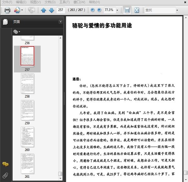Open the 帮助(H) menu
Screen dimensions: 188x182
point(96,2)
